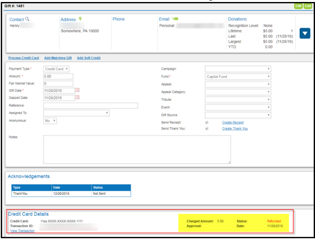
Task: Click the Email heading
Action: tap(164, 19)
